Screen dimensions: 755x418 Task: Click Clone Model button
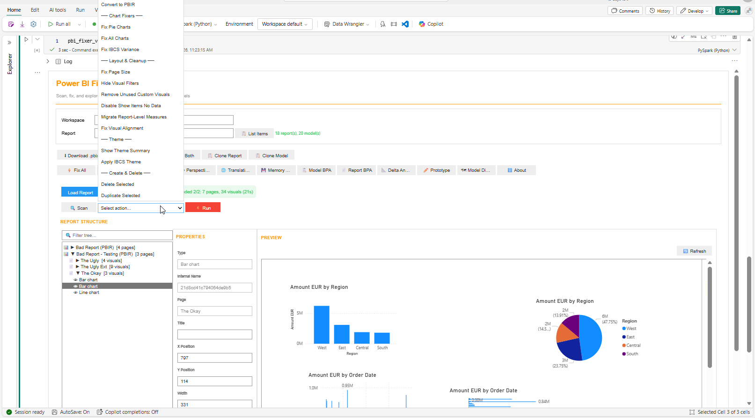tap(271, 156)
